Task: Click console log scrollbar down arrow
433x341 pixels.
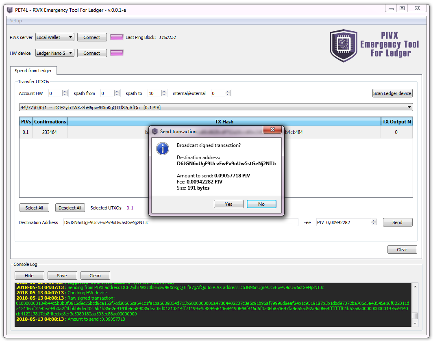Action: point(415,324)
